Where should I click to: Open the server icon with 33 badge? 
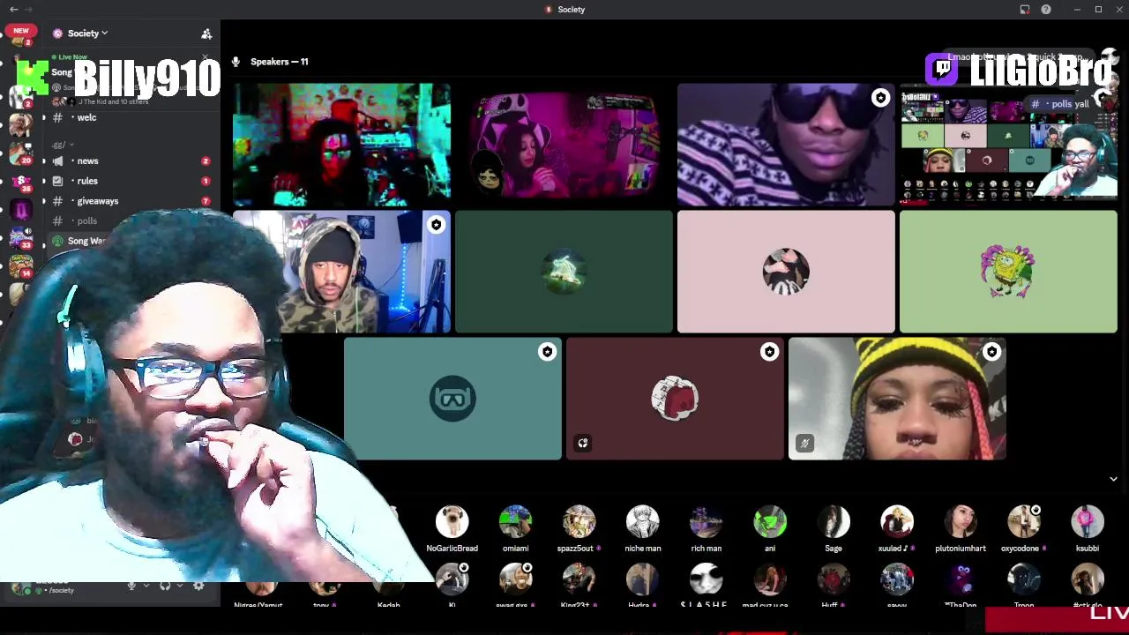(x=21, y=237)
